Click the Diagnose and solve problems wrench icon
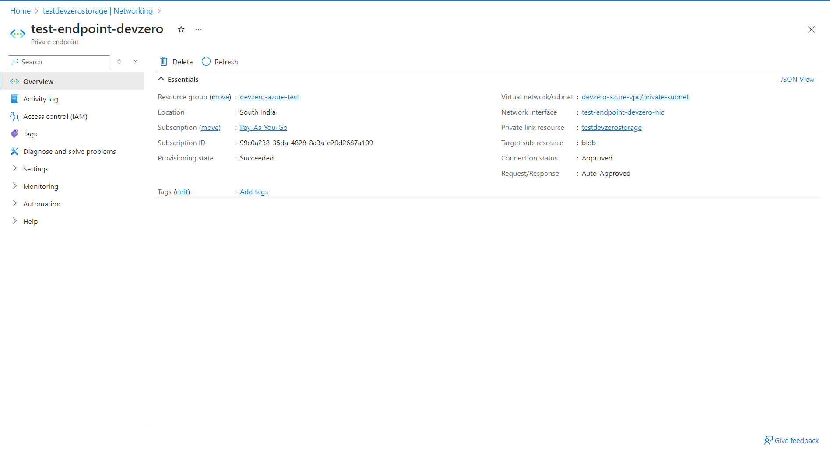 pos(14,151)
